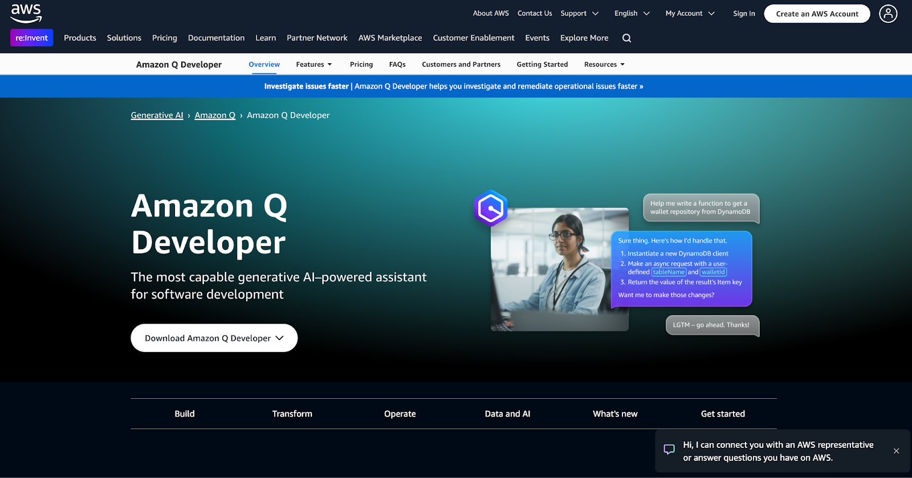912x478 pixels.
Task: Open Pricing tab in Amazon Q subnav
Action: pyautogui.click(x=361, y=64)
